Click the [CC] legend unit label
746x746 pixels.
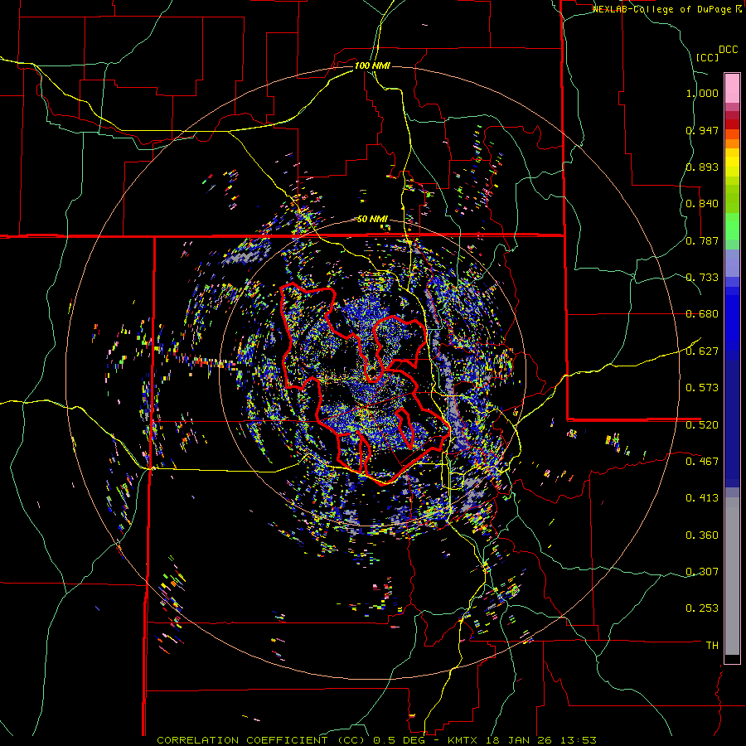pos(707,57)
